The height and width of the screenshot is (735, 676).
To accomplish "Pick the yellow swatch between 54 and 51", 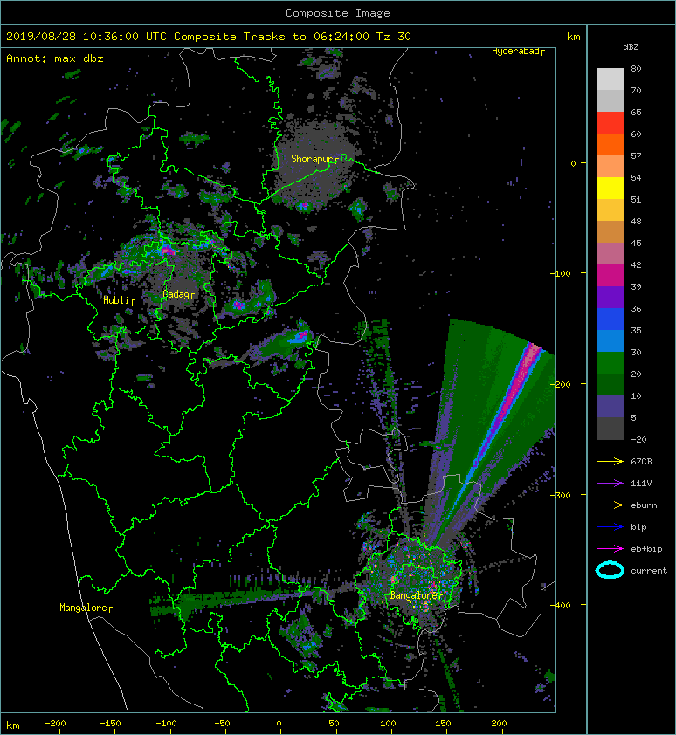I will (610, 189).
